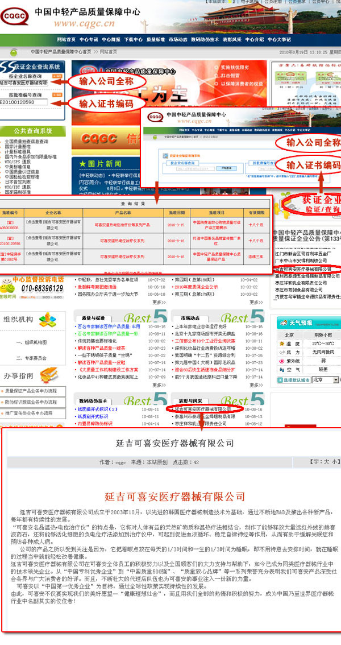Click the certificate number field showing E20100120590
Screen dimensions: 341x645
[24, 102]
